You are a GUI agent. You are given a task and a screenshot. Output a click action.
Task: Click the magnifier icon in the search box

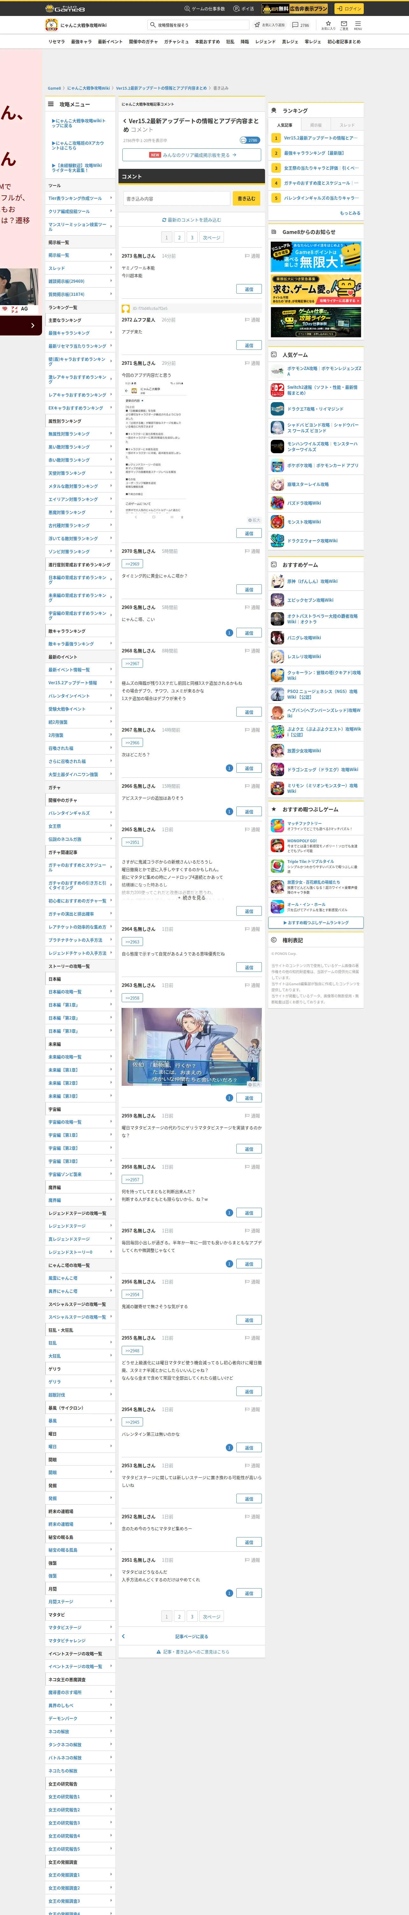153,25
